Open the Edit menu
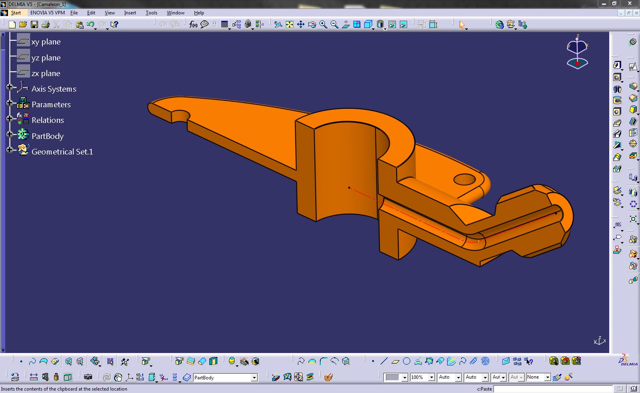The width and height of the screenshot is (640, 393). (x=91, y=13)
